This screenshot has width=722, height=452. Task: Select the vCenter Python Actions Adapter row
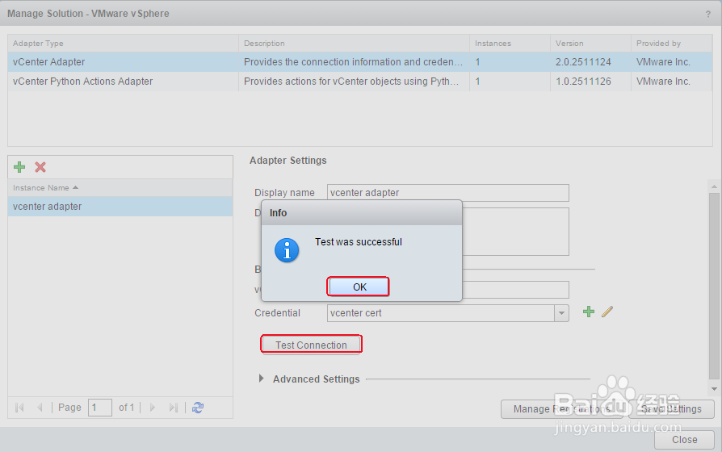[x=360, y=81]
